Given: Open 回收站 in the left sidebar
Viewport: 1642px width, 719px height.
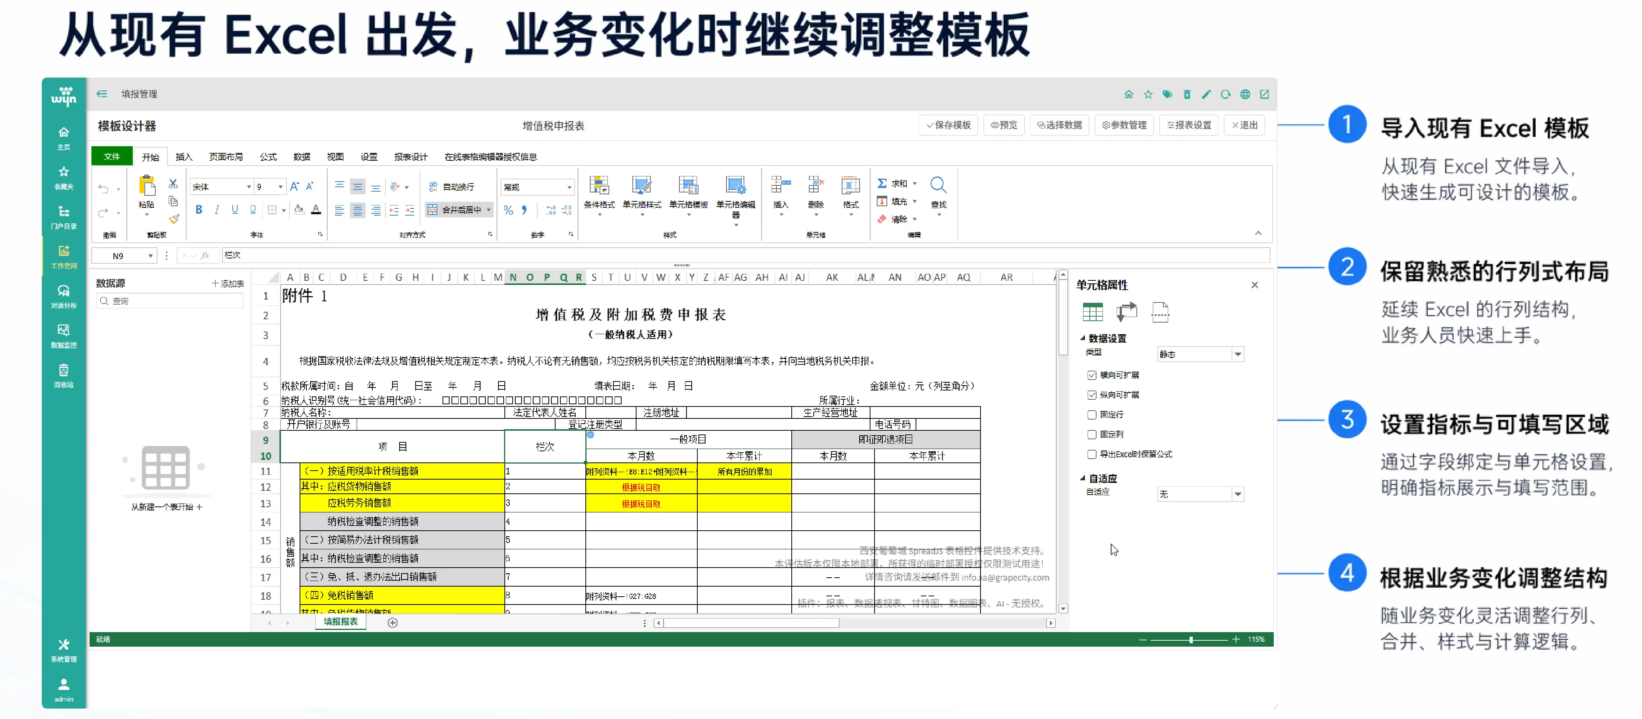Looking at the screenshot, I should [64, 376].
